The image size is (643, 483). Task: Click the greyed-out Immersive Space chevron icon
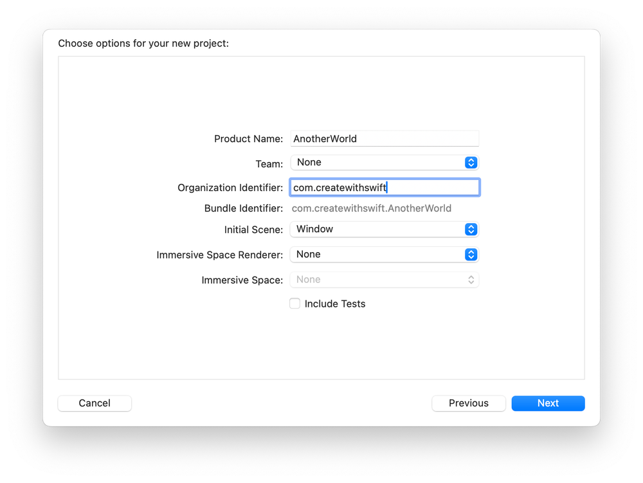click(471, 280)
